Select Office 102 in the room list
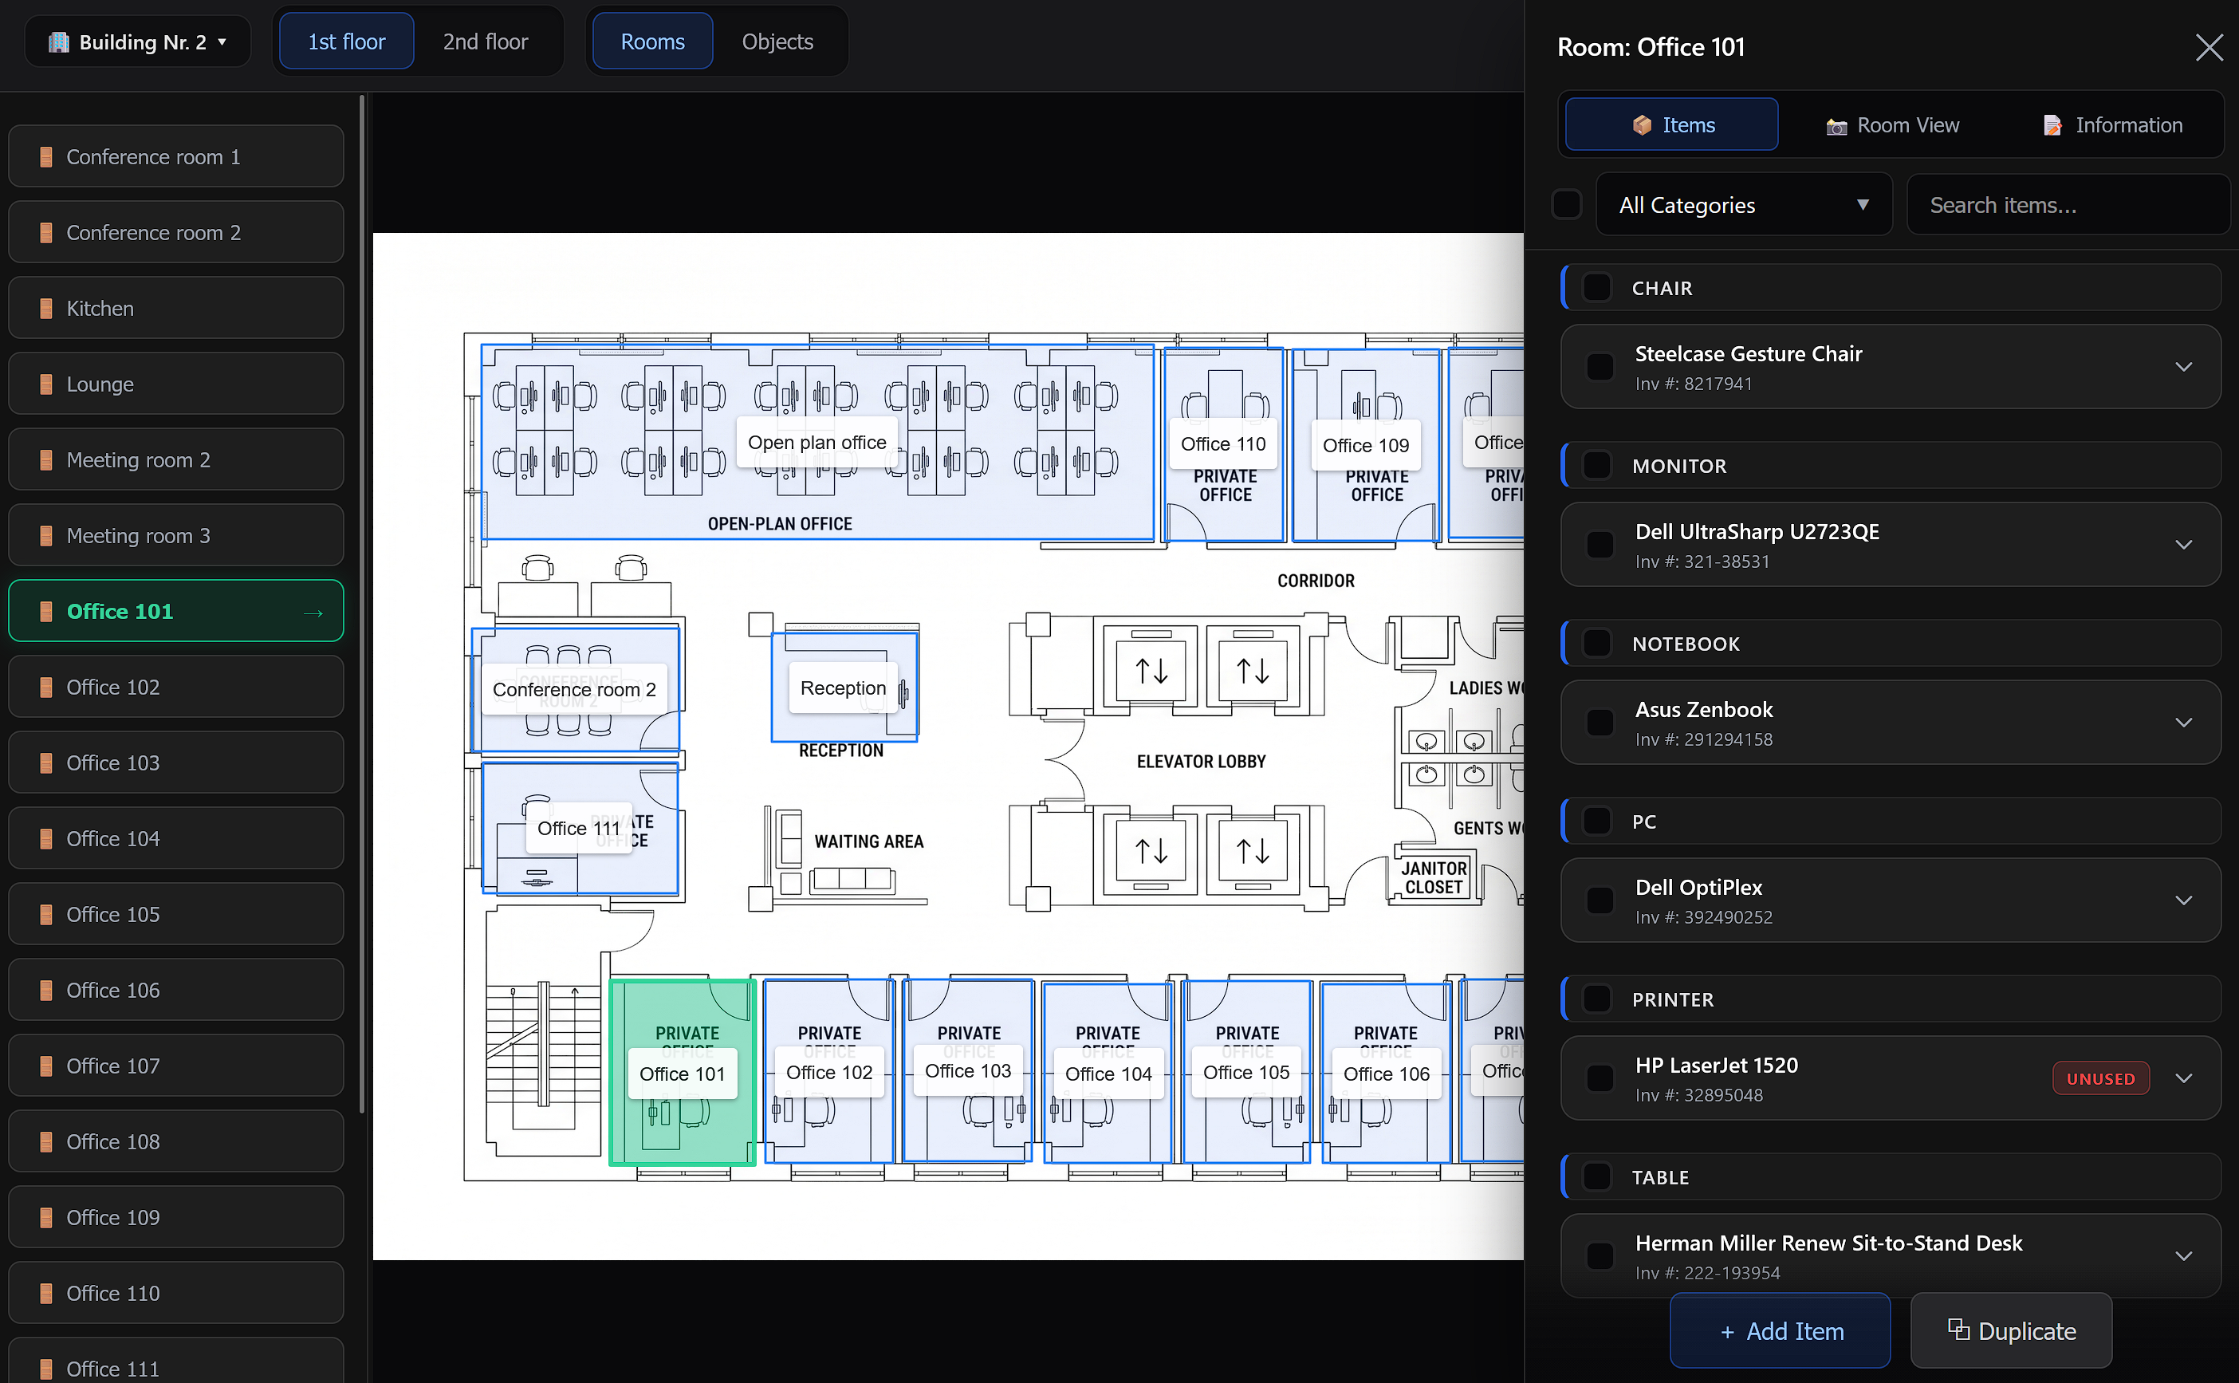The width and height of the screenshot is (2239, 1383). (x=175, y=688)
